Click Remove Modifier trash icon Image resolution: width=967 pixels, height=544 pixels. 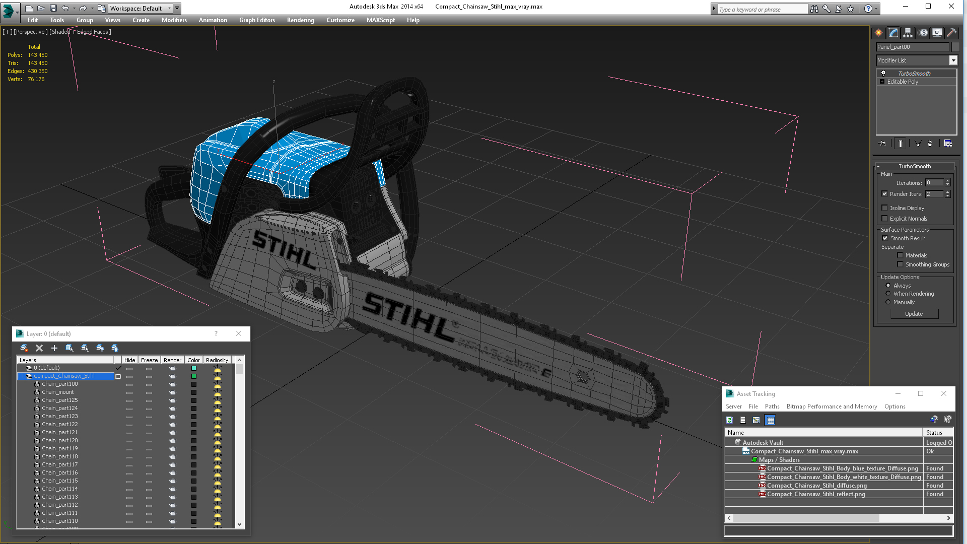pyautogui.click(x=930, y=144)
